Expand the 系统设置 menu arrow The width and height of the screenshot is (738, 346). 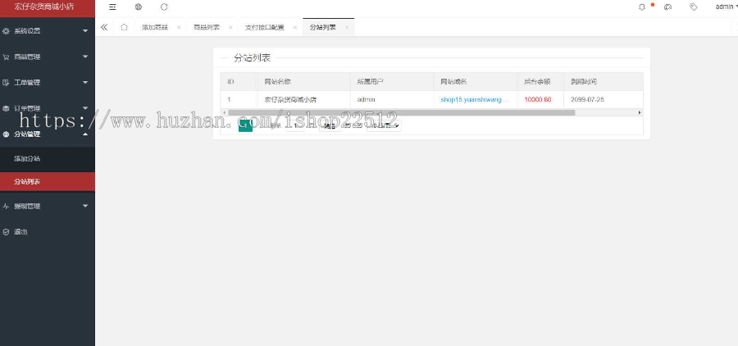point(85,31)
